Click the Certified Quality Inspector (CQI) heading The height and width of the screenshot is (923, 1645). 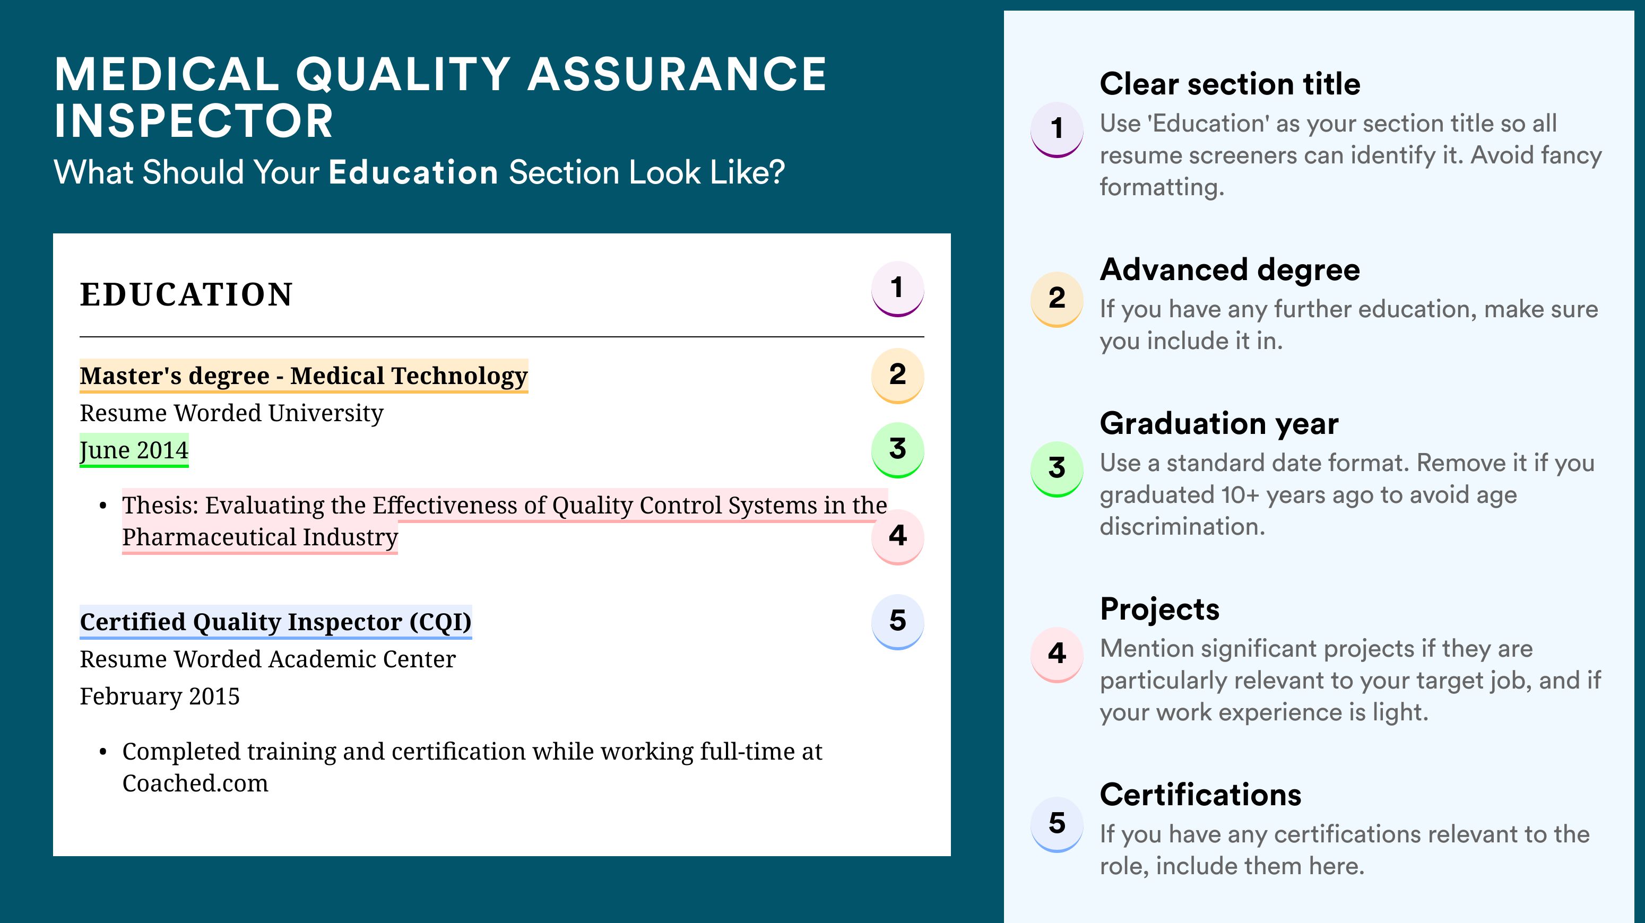276,622
